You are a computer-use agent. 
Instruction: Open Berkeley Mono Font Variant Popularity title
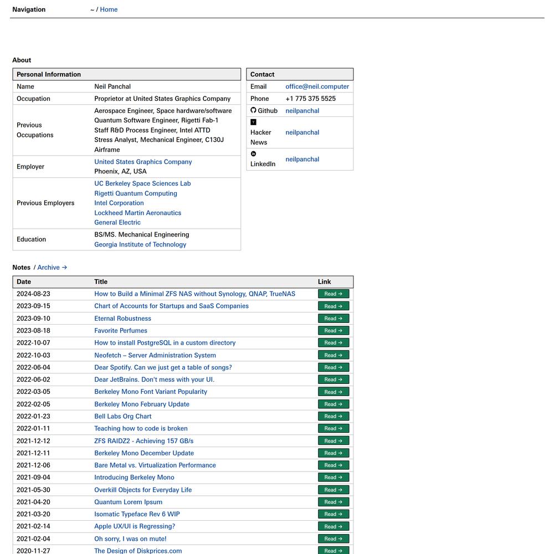(151, 392)
